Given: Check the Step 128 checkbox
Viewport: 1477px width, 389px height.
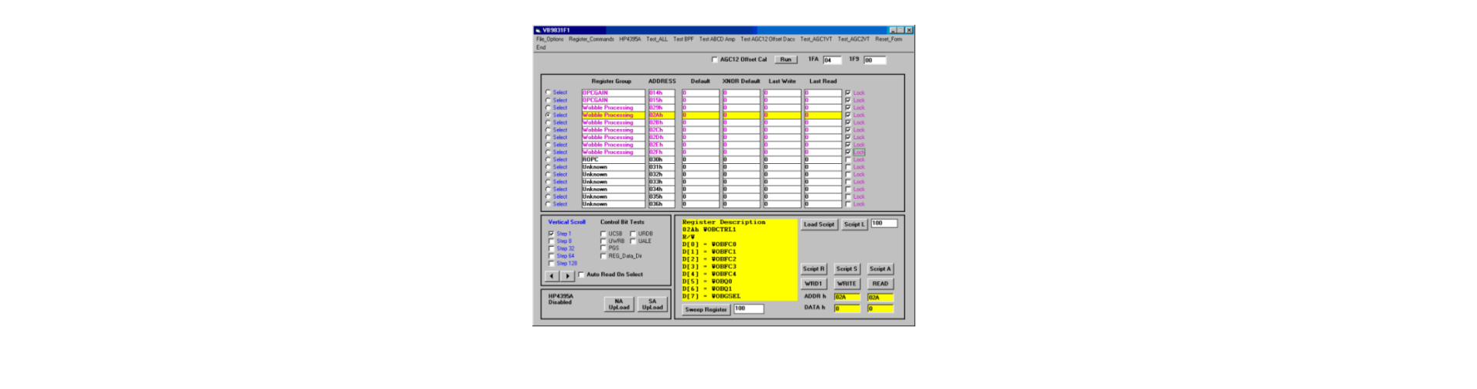Looking at the screenshot, I should point(552,263).
